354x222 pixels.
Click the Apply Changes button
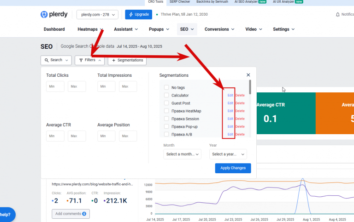(233, 168)
